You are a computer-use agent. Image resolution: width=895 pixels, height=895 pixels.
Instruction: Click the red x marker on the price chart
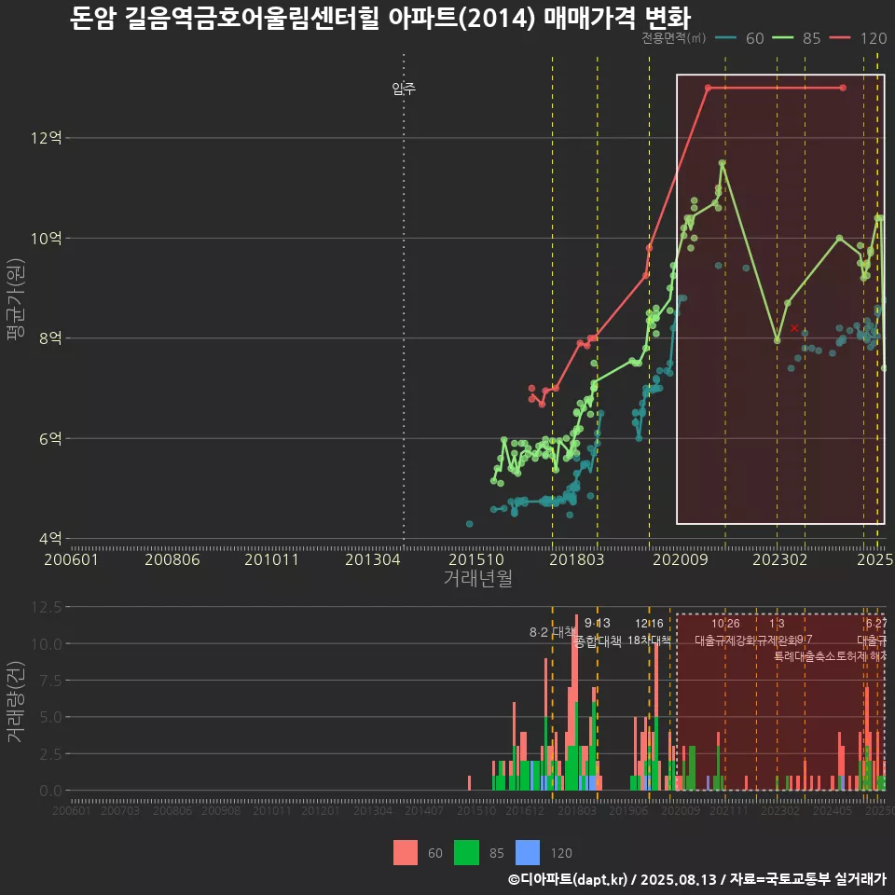pos(794,328)
